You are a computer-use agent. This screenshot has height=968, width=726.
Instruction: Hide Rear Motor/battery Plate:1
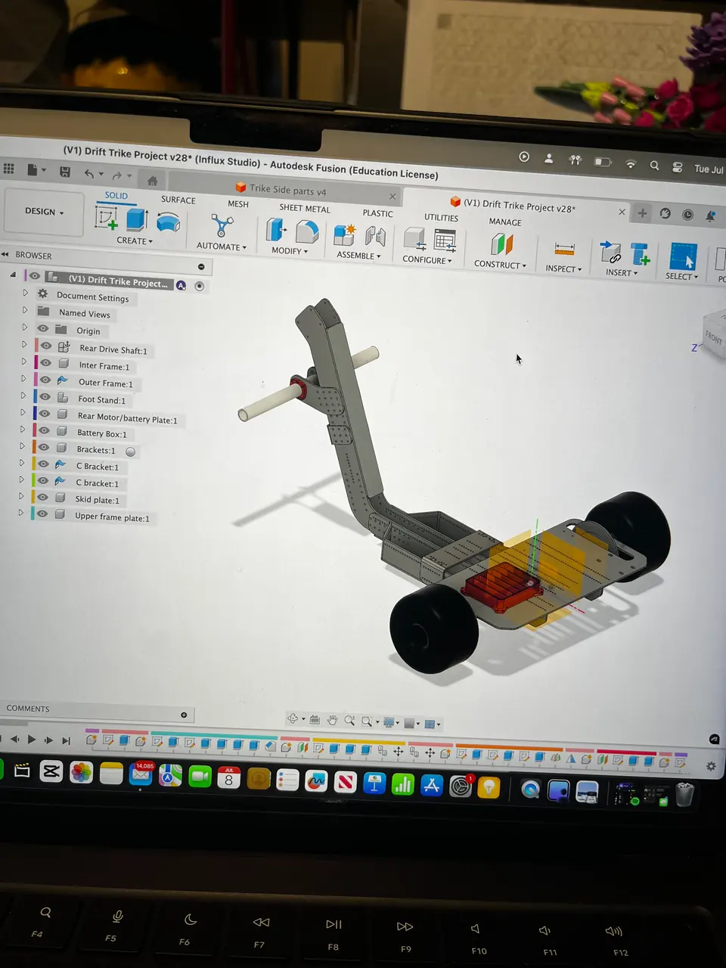44,414
